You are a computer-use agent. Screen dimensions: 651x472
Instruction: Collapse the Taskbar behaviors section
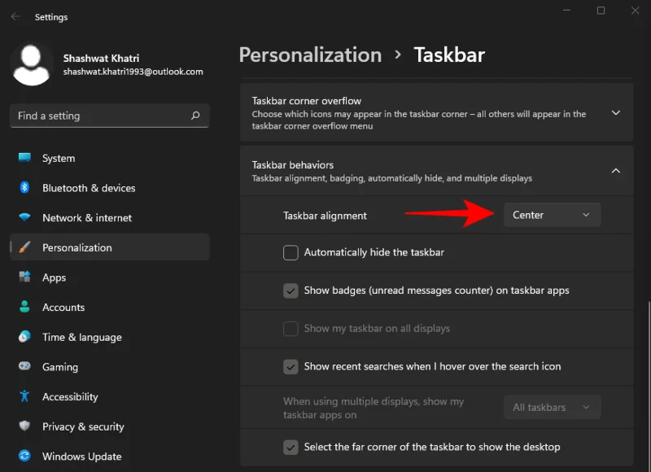coord(616,171)
